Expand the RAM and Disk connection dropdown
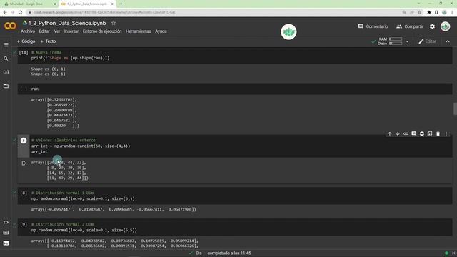The height and width of the screenshot is (257, 457). (407, 41)
